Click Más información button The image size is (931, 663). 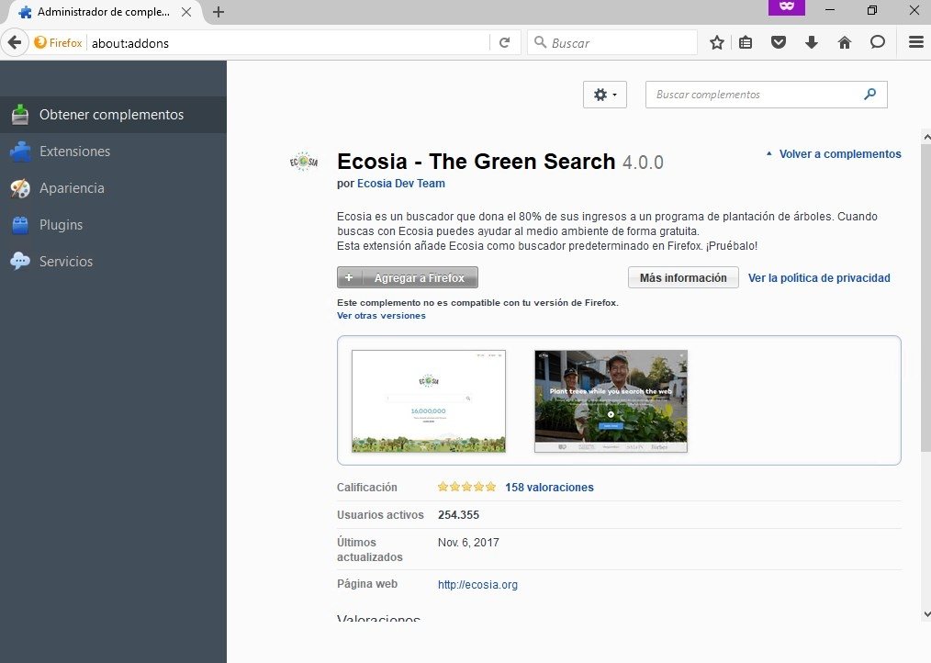683,277
